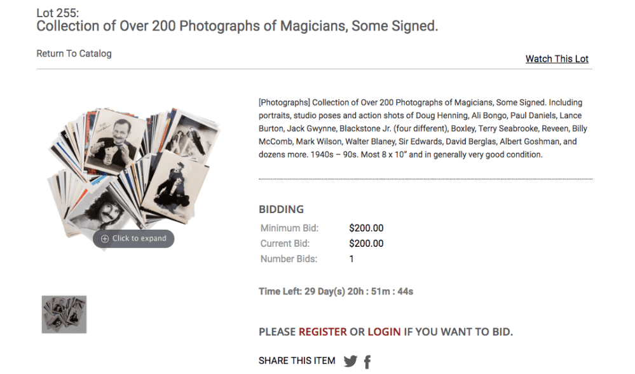
Task: Open the LOGIN link
Action: point(384,331)
